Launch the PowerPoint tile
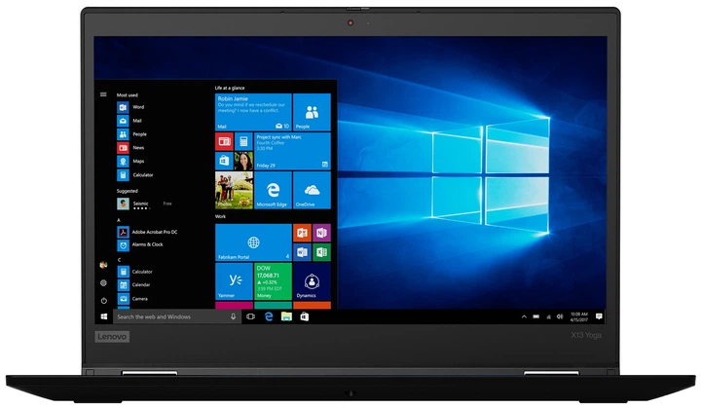701x408 pixels. (302, 233)
